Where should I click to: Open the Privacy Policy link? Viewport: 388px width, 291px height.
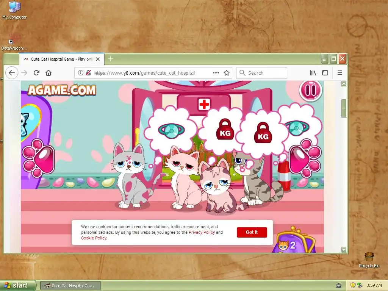point(202,232)
